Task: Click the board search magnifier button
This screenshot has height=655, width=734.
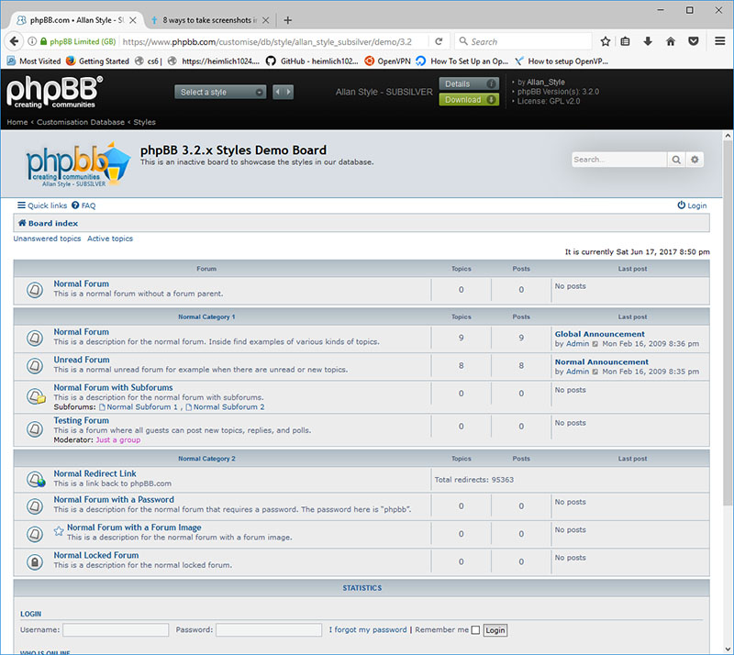Action: [676, 160]
